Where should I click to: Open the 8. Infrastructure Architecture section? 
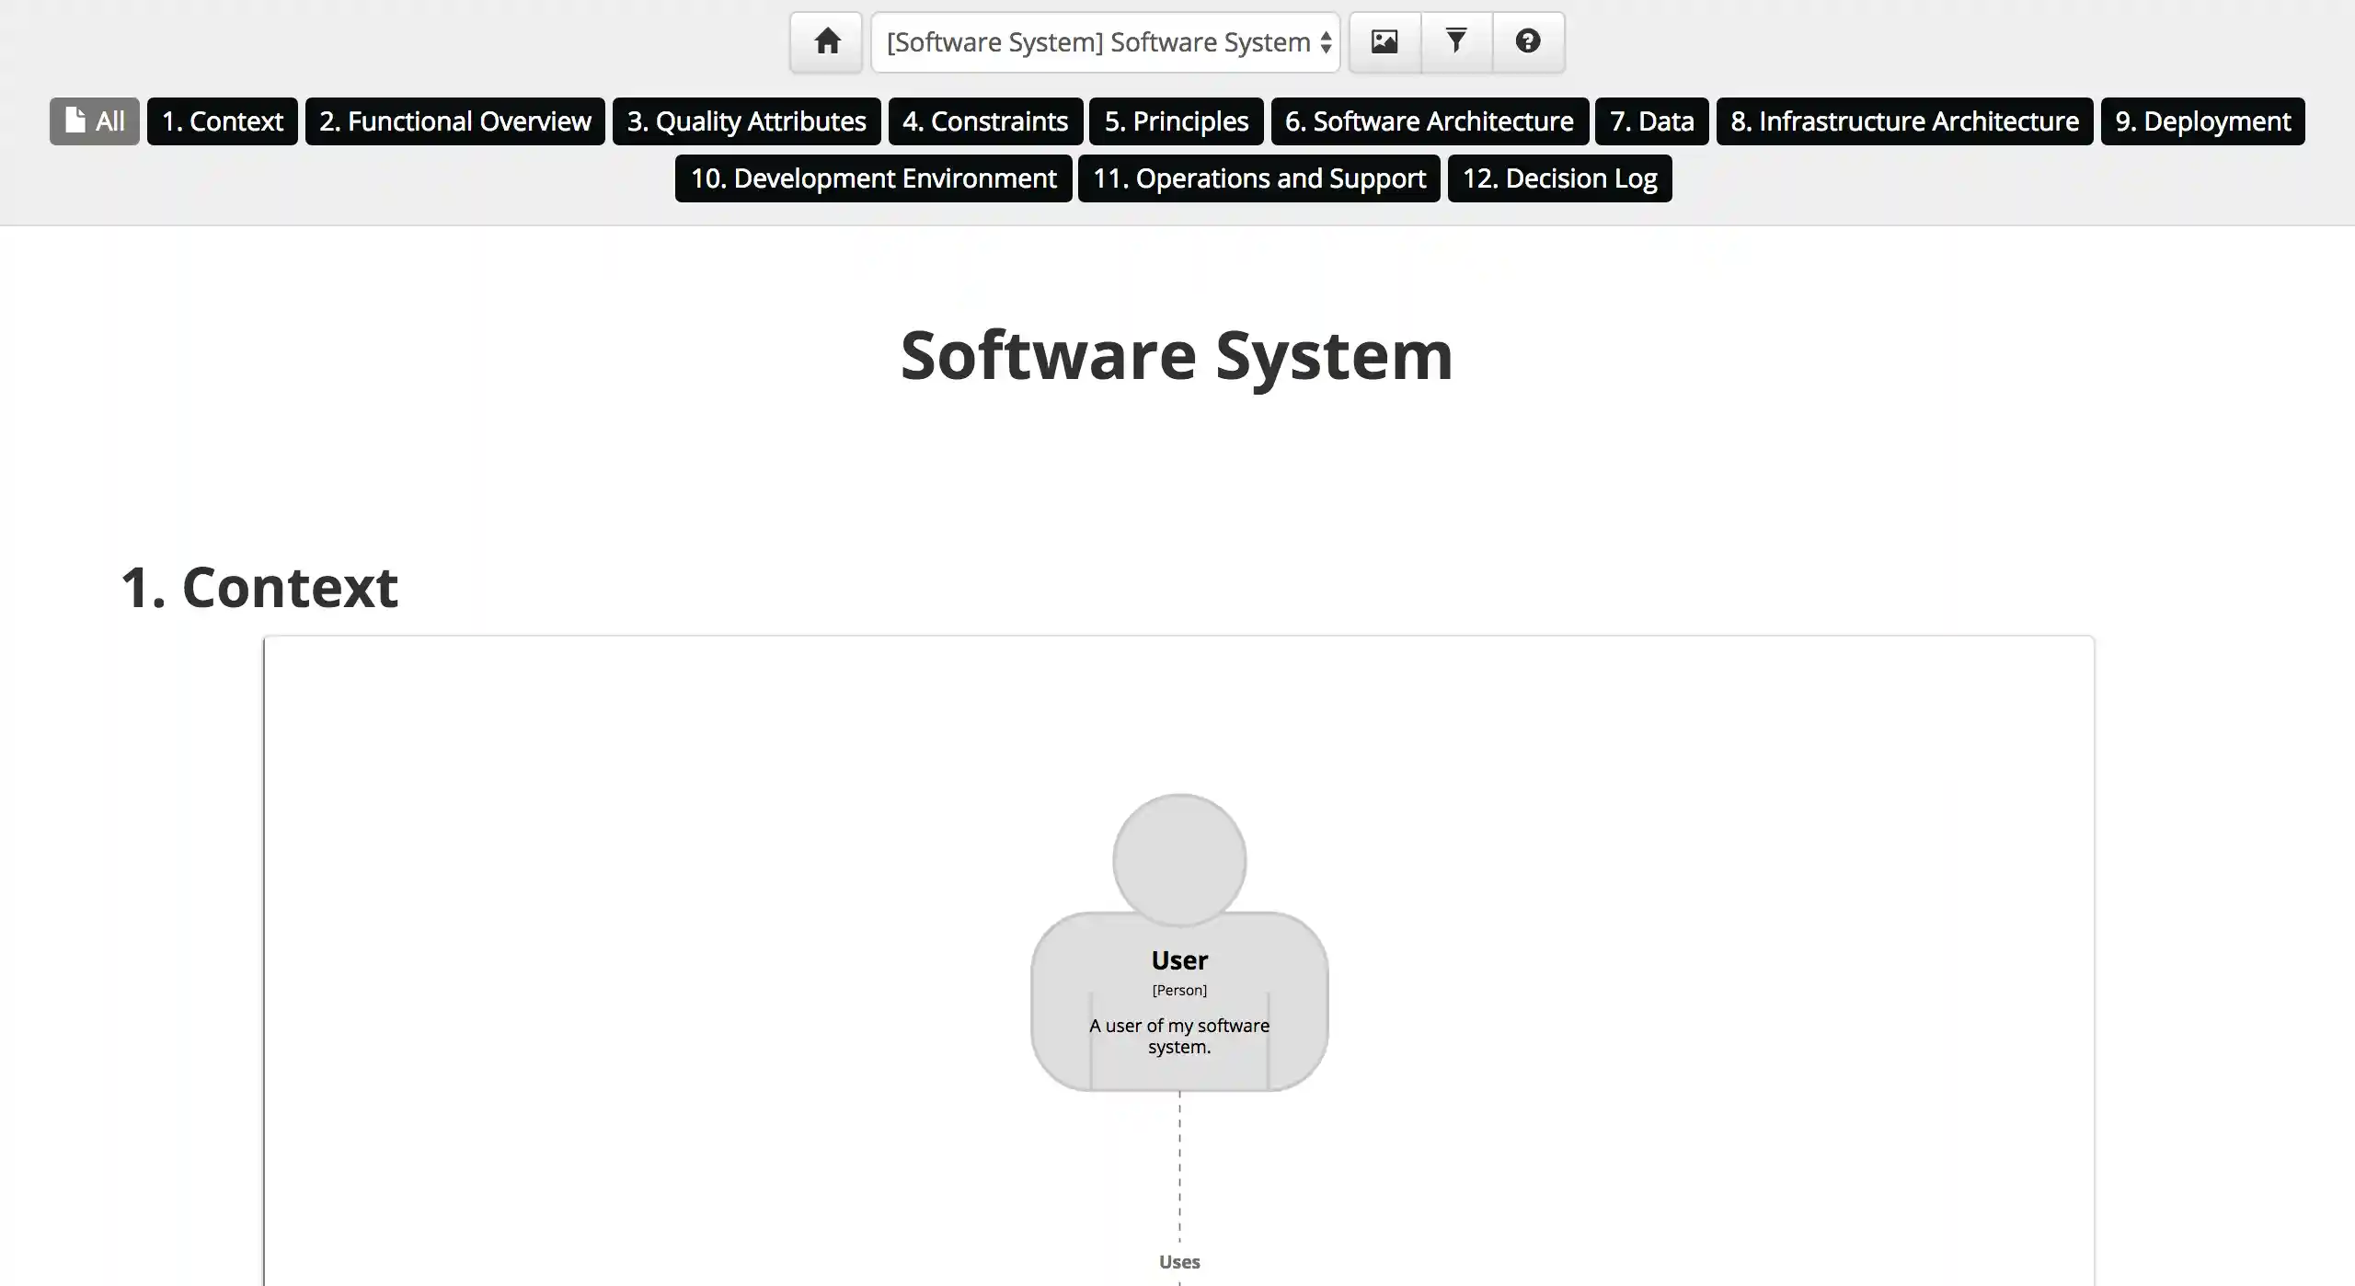tap(1904, 121)
